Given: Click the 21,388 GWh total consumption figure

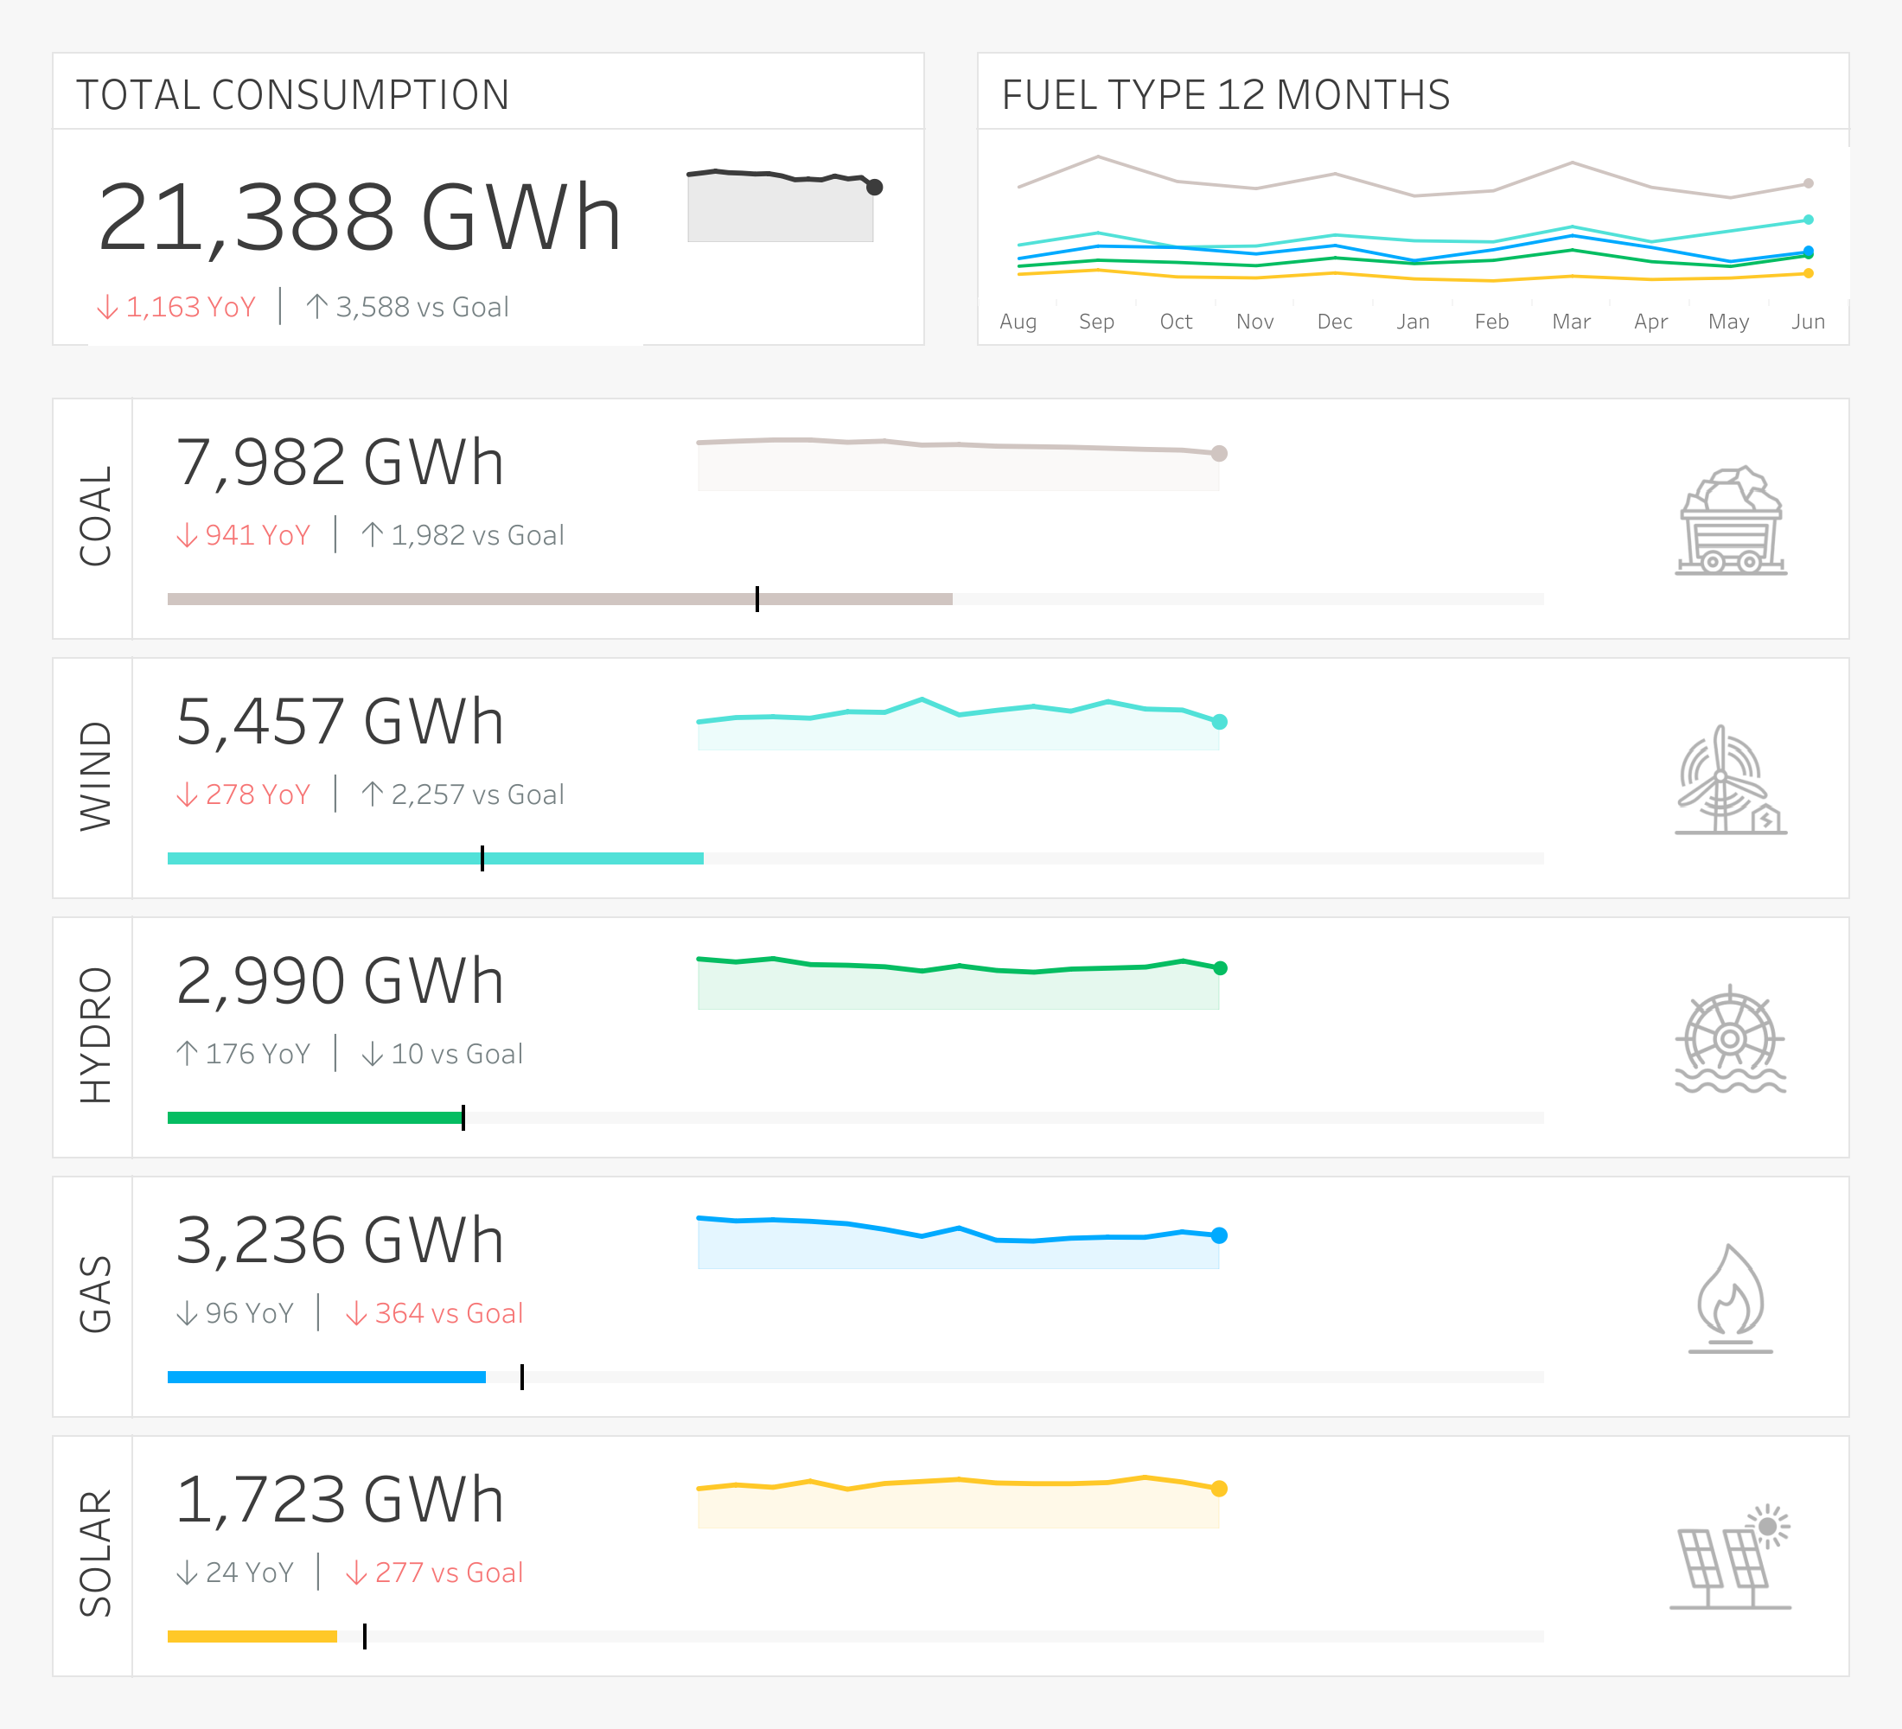Looking at the screenshot, I should [x=360, y=218].
